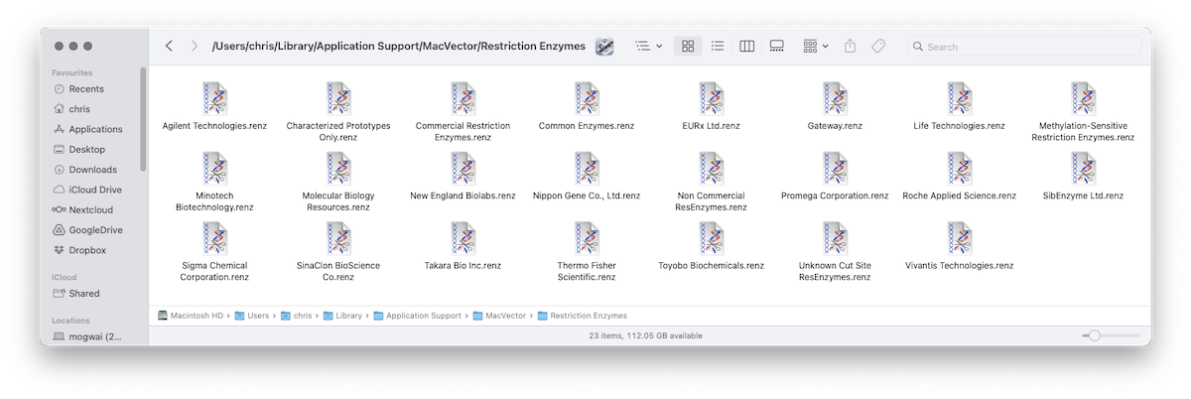Select Methylation-Sensitive Restriction Enzymes.renz icon
Screen dimensions: 1191x399
(x=1083, y=99)
